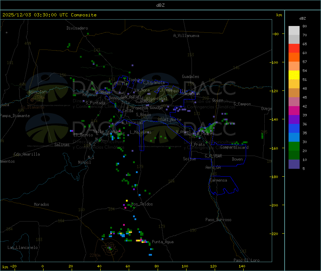Click the timestamp text 2025/12/03 03:30:00 UTC
The height and width of the screenshot is (271, 321).
coord(35,15)
